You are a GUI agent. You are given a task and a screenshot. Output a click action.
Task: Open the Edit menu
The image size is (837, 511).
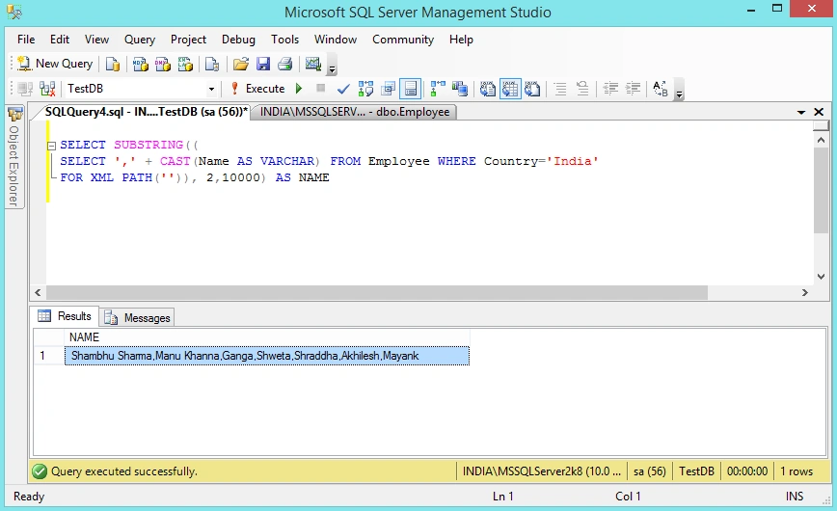60,40
